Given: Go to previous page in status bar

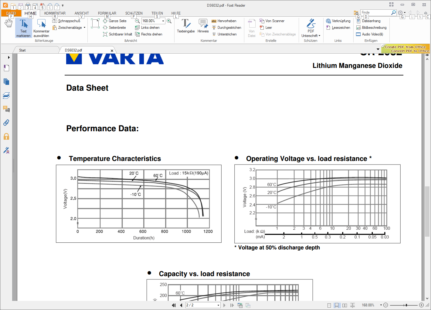Looking at the screenshot, I should pyautogui.click(x=181, y=305).
